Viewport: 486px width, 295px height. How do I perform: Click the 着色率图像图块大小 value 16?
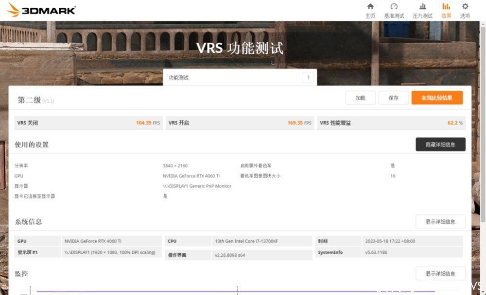point(393,176)
